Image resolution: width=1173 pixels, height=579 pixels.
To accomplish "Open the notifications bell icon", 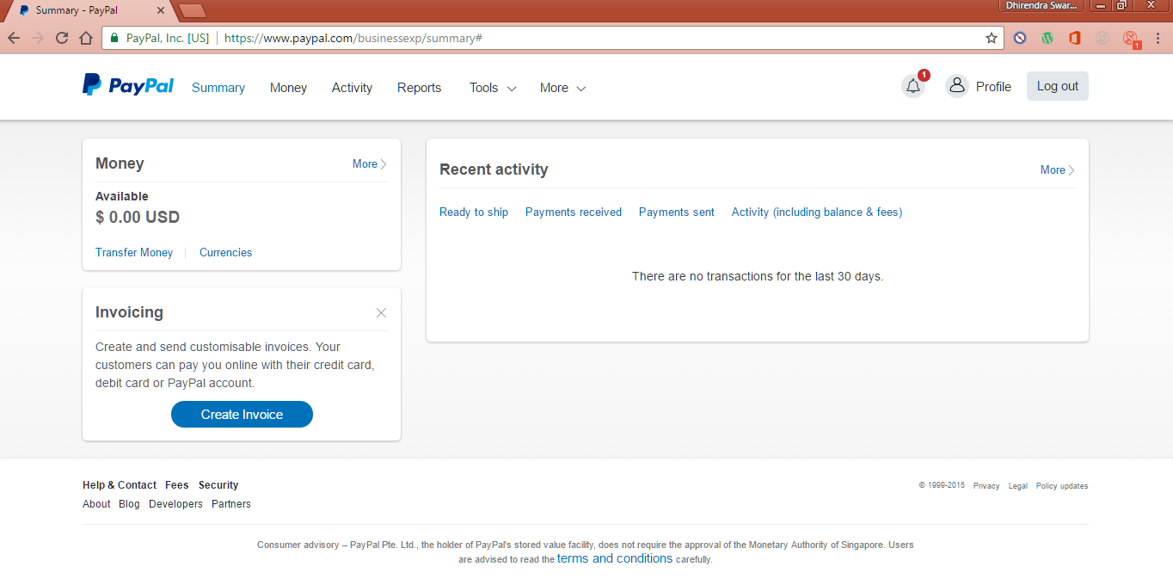I will click(912, 86).
